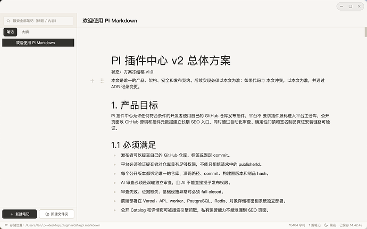Click the line 状态：方案冻结稿 v1.0
This screenshot has height=229, width=367.
[132, 72]
